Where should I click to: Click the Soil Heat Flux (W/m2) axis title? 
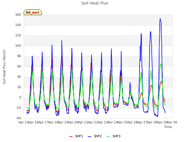point(4,67)
